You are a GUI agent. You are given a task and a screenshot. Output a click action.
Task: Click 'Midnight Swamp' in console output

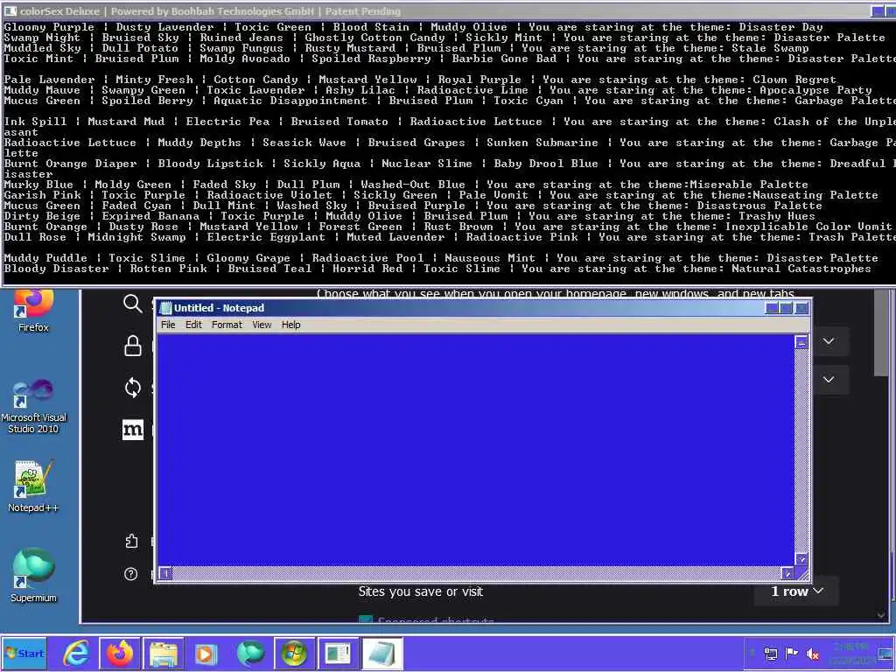(136, 237)
